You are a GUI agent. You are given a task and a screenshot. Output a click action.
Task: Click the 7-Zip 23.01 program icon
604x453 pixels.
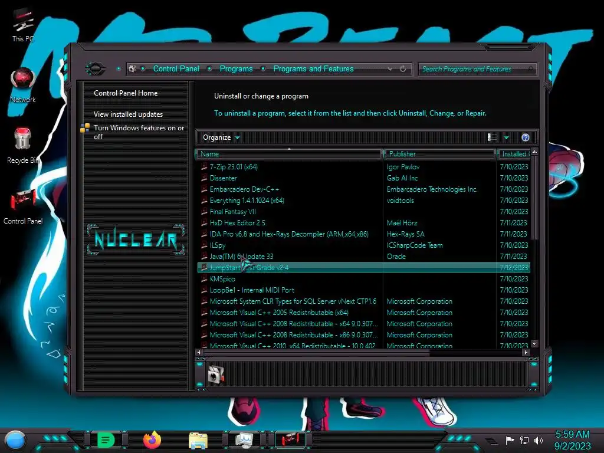[x=204, y=167]
